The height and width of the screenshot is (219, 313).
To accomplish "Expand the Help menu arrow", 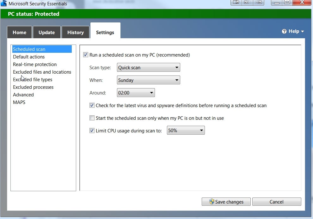I will [x=303, y=32].
